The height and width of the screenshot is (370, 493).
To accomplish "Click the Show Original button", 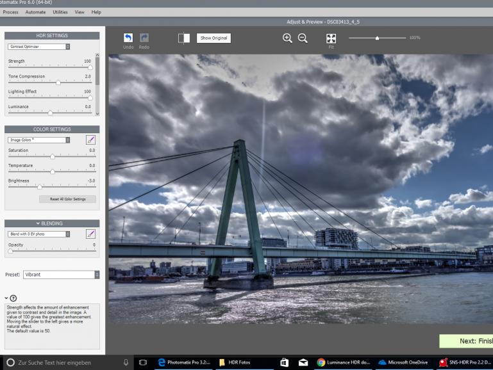I will pos(213,38).
